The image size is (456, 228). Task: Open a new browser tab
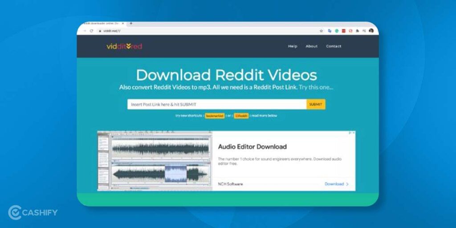[131, 23]
